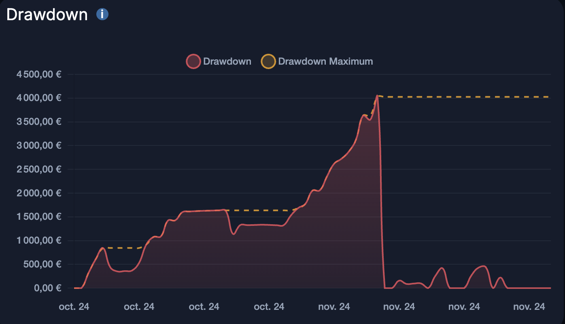This screenshot has height=324, width=565.
Task: Click the first small peak near 850 €
Action: 103,248
